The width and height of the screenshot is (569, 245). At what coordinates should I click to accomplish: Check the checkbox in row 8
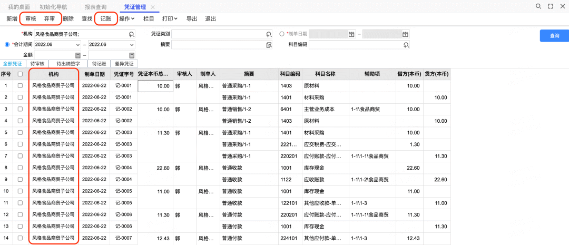pos(21,168)
